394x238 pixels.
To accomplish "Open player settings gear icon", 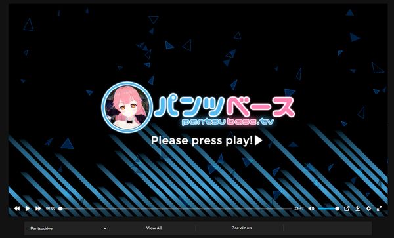I will coord(368,208).
